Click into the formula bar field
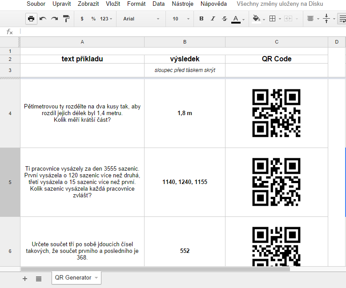This screenshot has height=288, width=346. (x=183, y=32)
